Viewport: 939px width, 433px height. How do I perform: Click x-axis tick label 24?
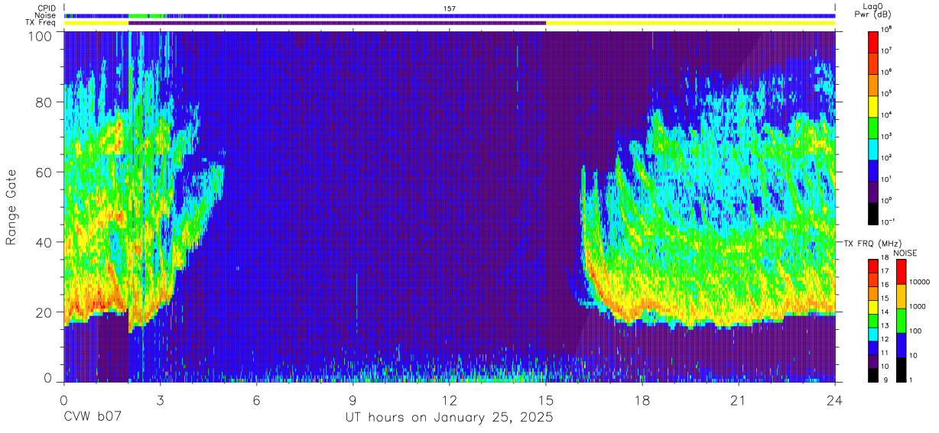click(835, 401)
